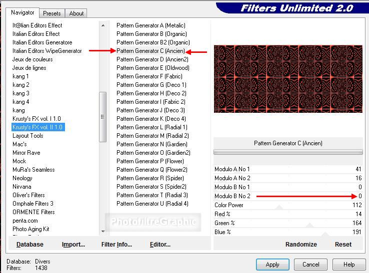Open Filter Info... dialog

[x=116, y=245]
